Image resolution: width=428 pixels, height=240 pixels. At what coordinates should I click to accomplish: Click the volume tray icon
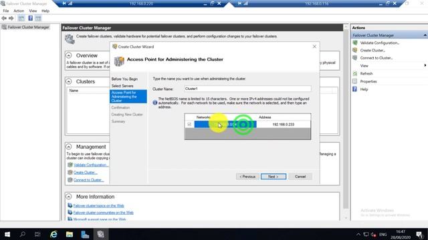[x=374, y=234]
